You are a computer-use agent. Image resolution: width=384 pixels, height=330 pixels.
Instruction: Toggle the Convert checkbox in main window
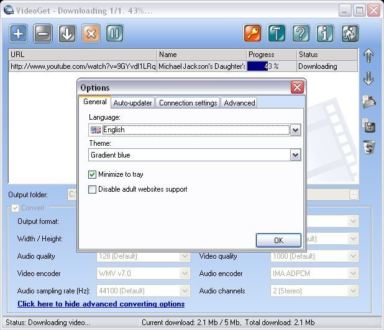[15, 208]
